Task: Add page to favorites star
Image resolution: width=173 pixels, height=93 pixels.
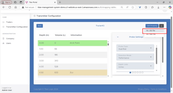Action: tap(133, 7)
